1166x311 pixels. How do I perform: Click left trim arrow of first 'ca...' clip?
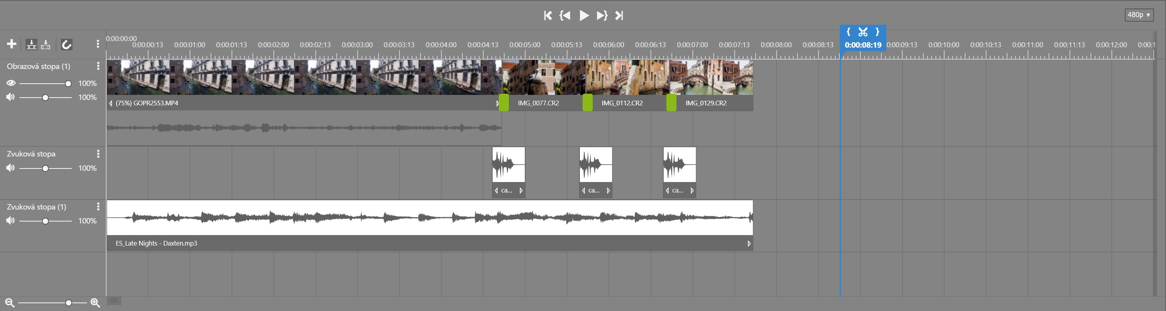click(496, 191)
